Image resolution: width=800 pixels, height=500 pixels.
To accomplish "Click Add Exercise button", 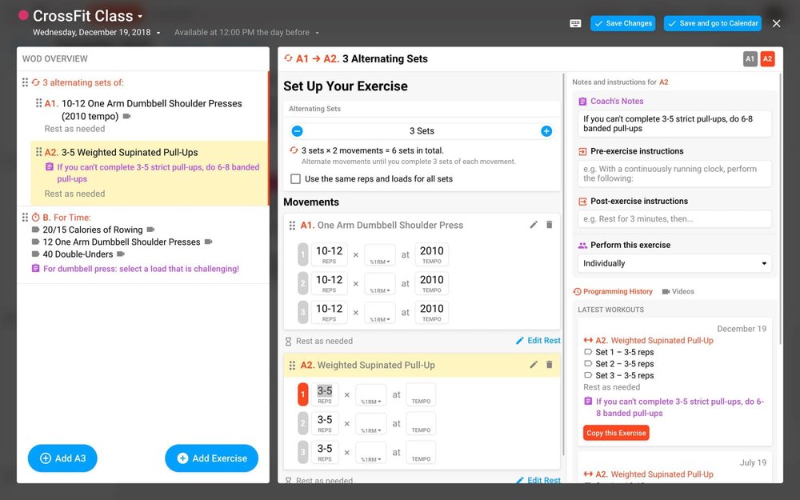I will click(211, 458).
